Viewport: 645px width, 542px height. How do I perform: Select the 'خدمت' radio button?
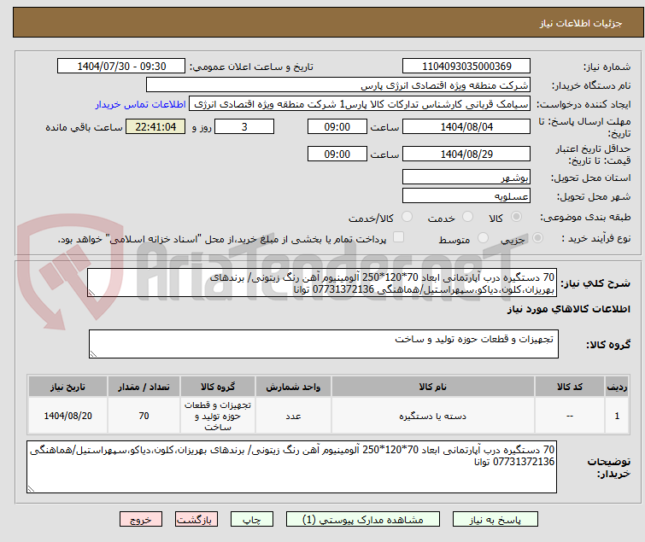tap(467, 217)
